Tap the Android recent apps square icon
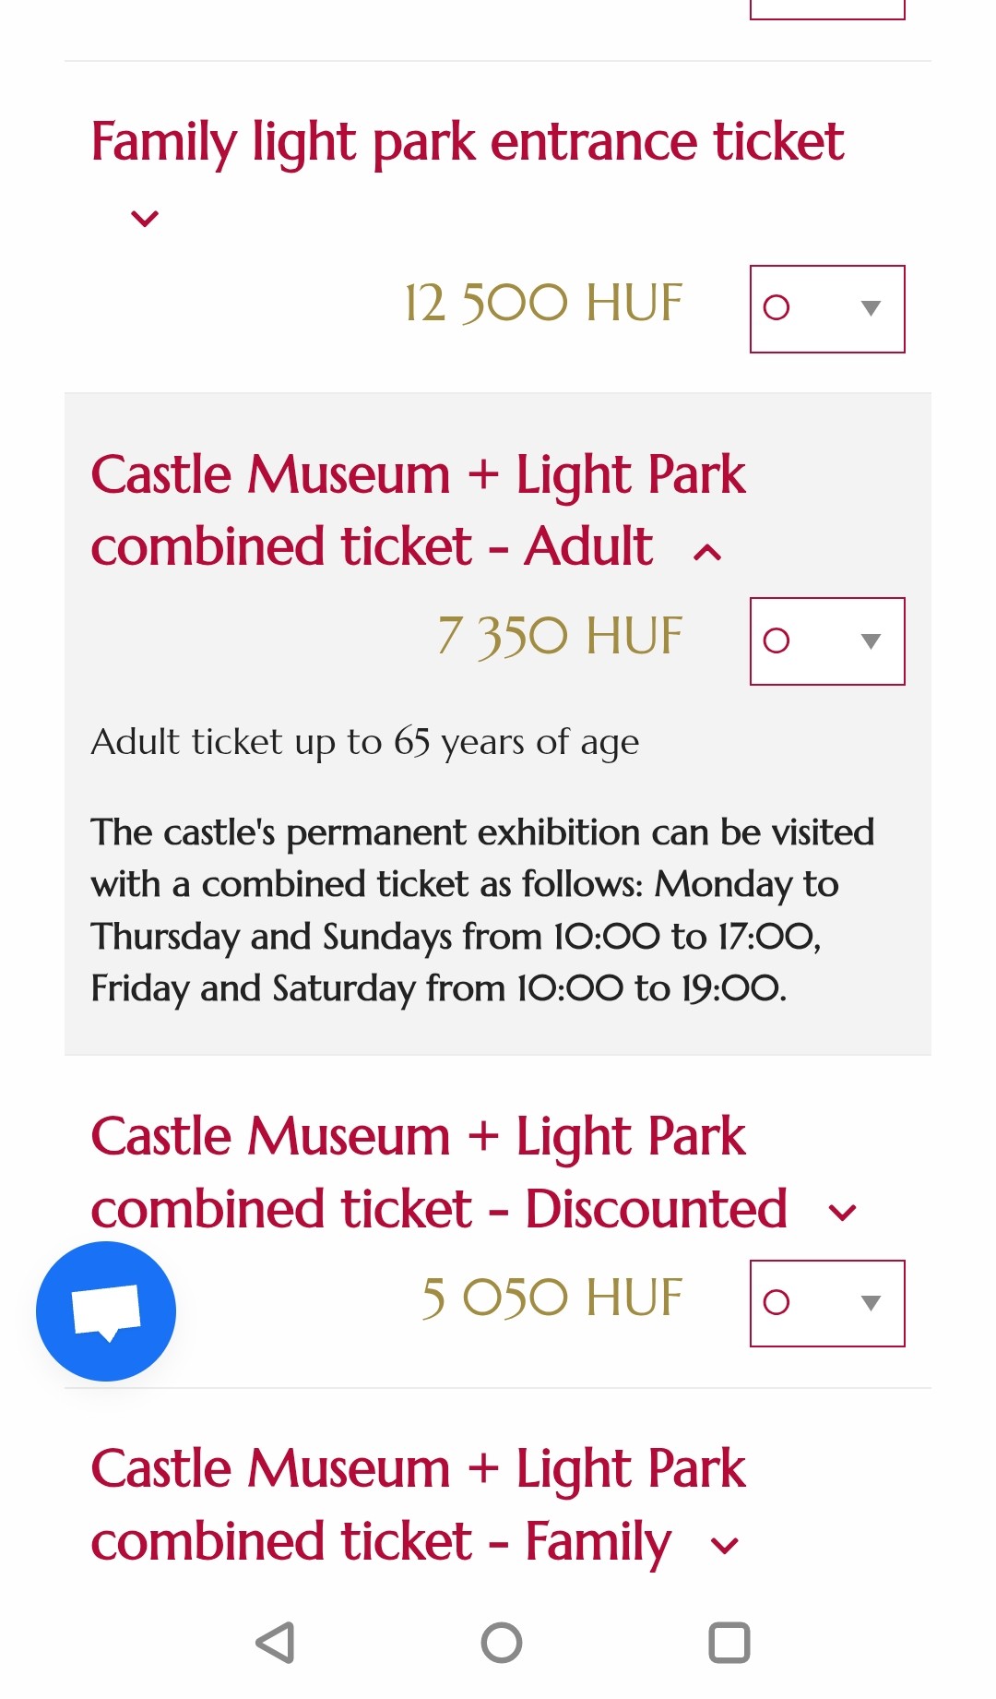The height and width of the screenshot is (1699, 996). (729, 1643)
